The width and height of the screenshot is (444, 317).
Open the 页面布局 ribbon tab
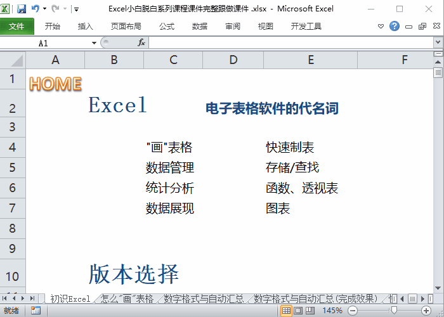tap(126, 27)
